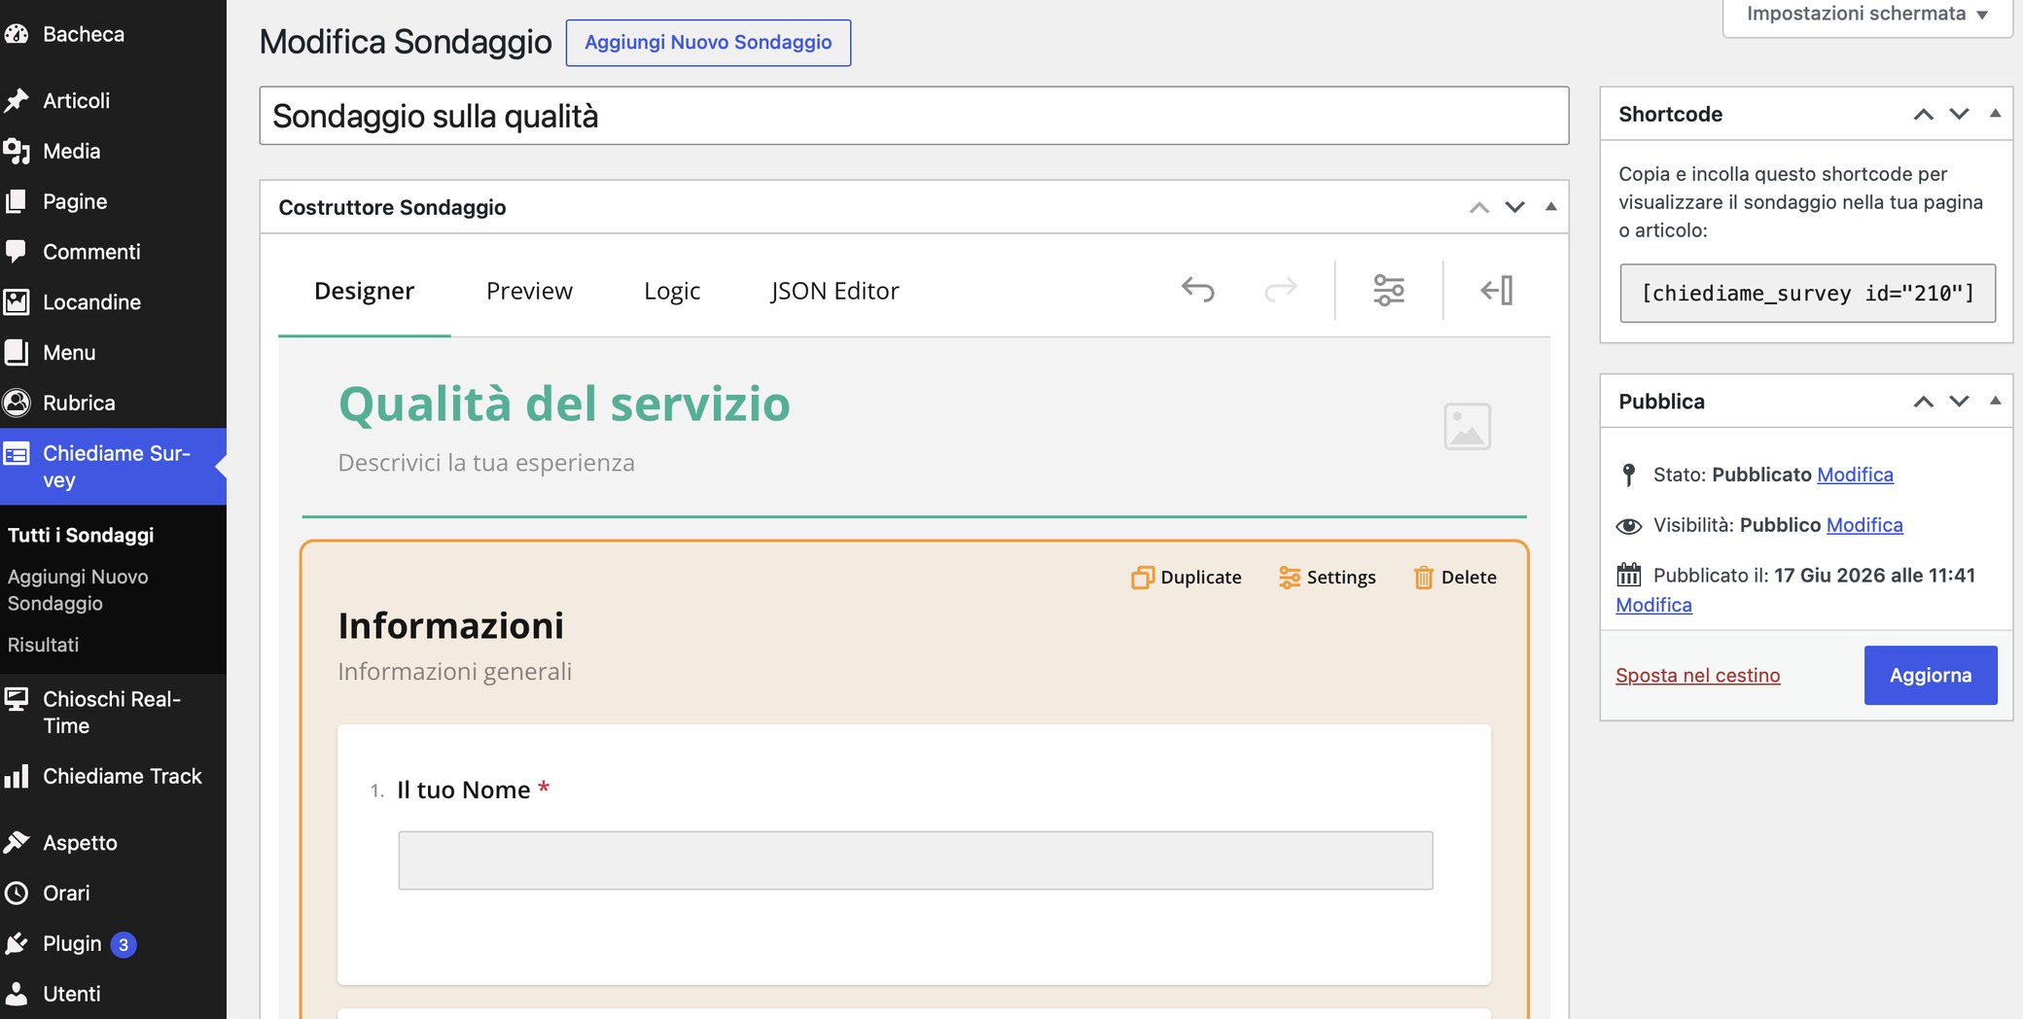Open the sidebar Menu item icon
Image resolution: width=2023 pixels, height=1019 pixels.
pyautogui.click(x=17, y=352)
